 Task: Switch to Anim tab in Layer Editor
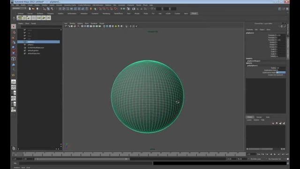click(268, 117)
